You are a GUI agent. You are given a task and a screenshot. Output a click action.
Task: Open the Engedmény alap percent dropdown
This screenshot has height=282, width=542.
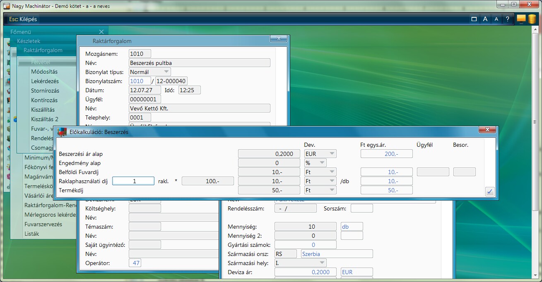coord(321,163)
